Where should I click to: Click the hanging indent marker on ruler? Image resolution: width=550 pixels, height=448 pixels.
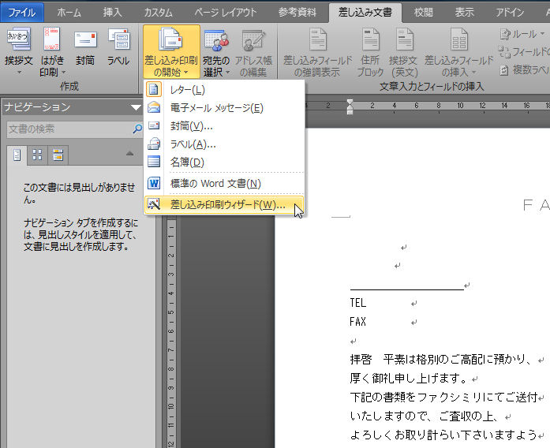click(350, 109)
